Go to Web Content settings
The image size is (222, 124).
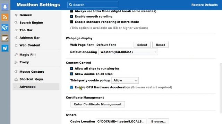pyautogui.click(x=36, y=45)
